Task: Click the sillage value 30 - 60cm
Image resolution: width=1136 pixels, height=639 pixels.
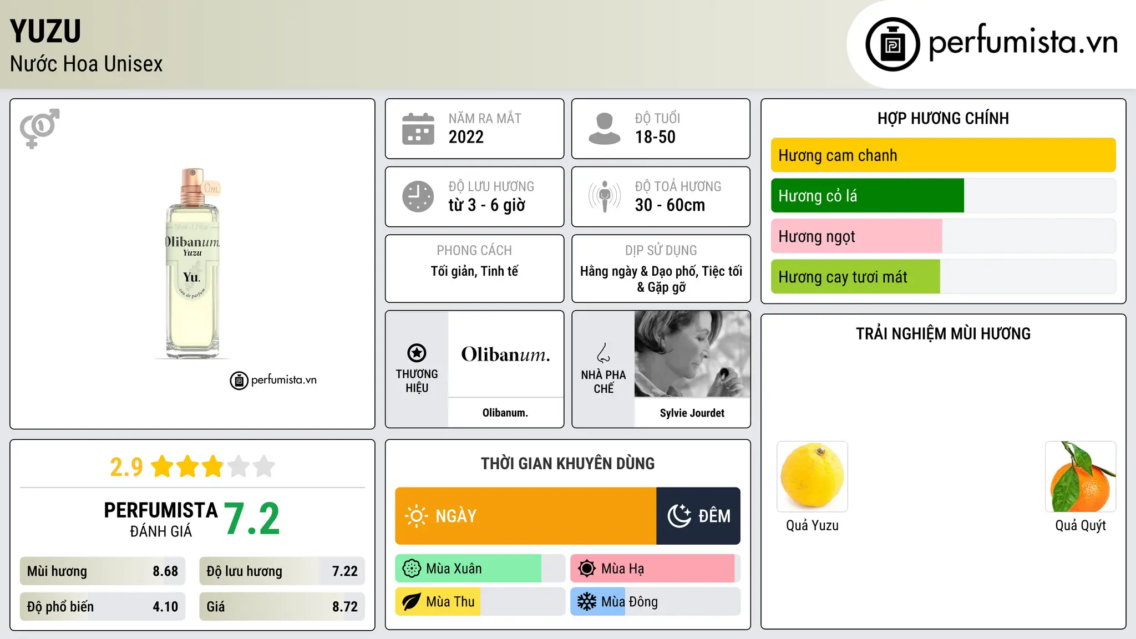Action: point(670,205)
